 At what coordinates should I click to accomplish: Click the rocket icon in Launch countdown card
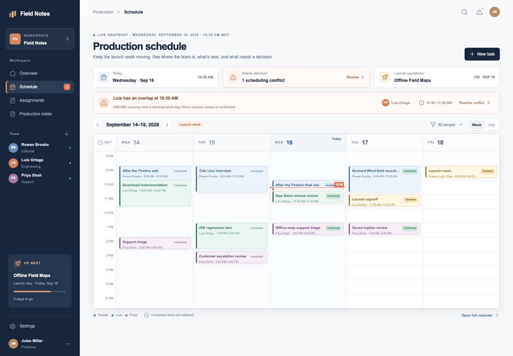click(x=385, y=77)
